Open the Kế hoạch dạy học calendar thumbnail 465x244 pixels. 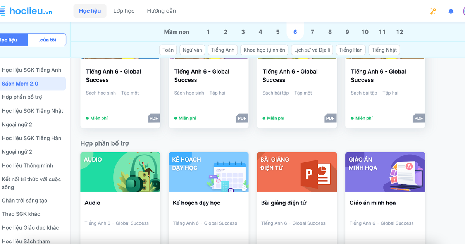click(208, 172)
